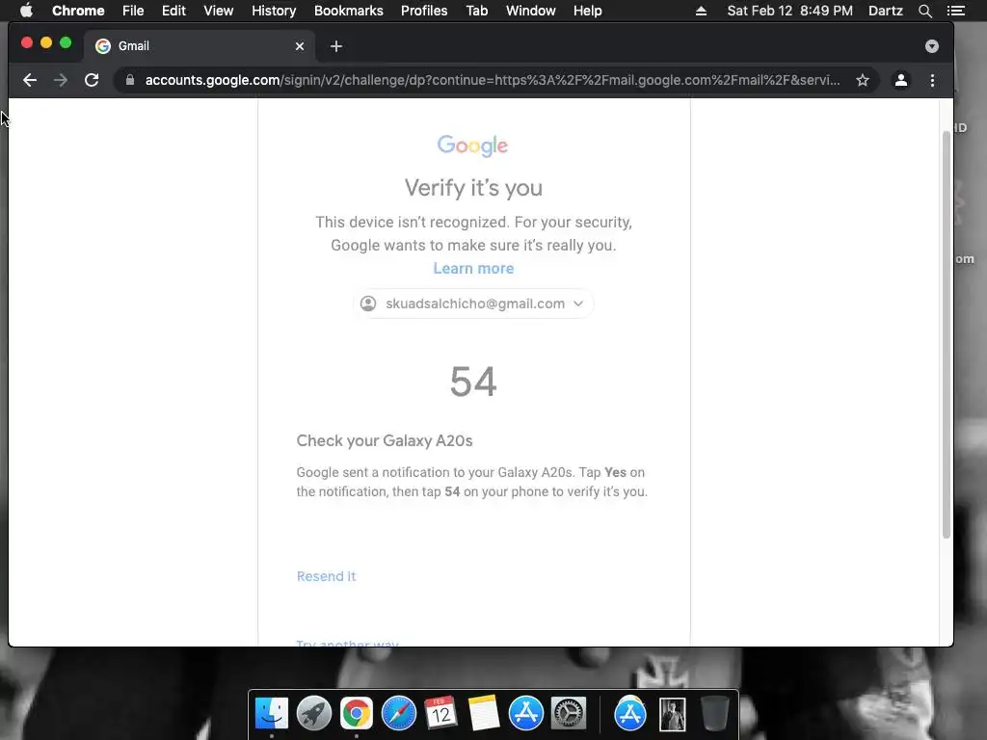The height and width of the screenshot is (740, 987).
Task: Open Safari compass icon in the Dock
Action: coord(399,714)
